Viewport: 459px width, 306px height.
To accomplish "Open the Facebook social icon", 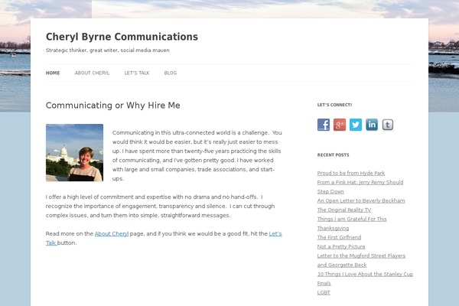I will click(324, 125).
